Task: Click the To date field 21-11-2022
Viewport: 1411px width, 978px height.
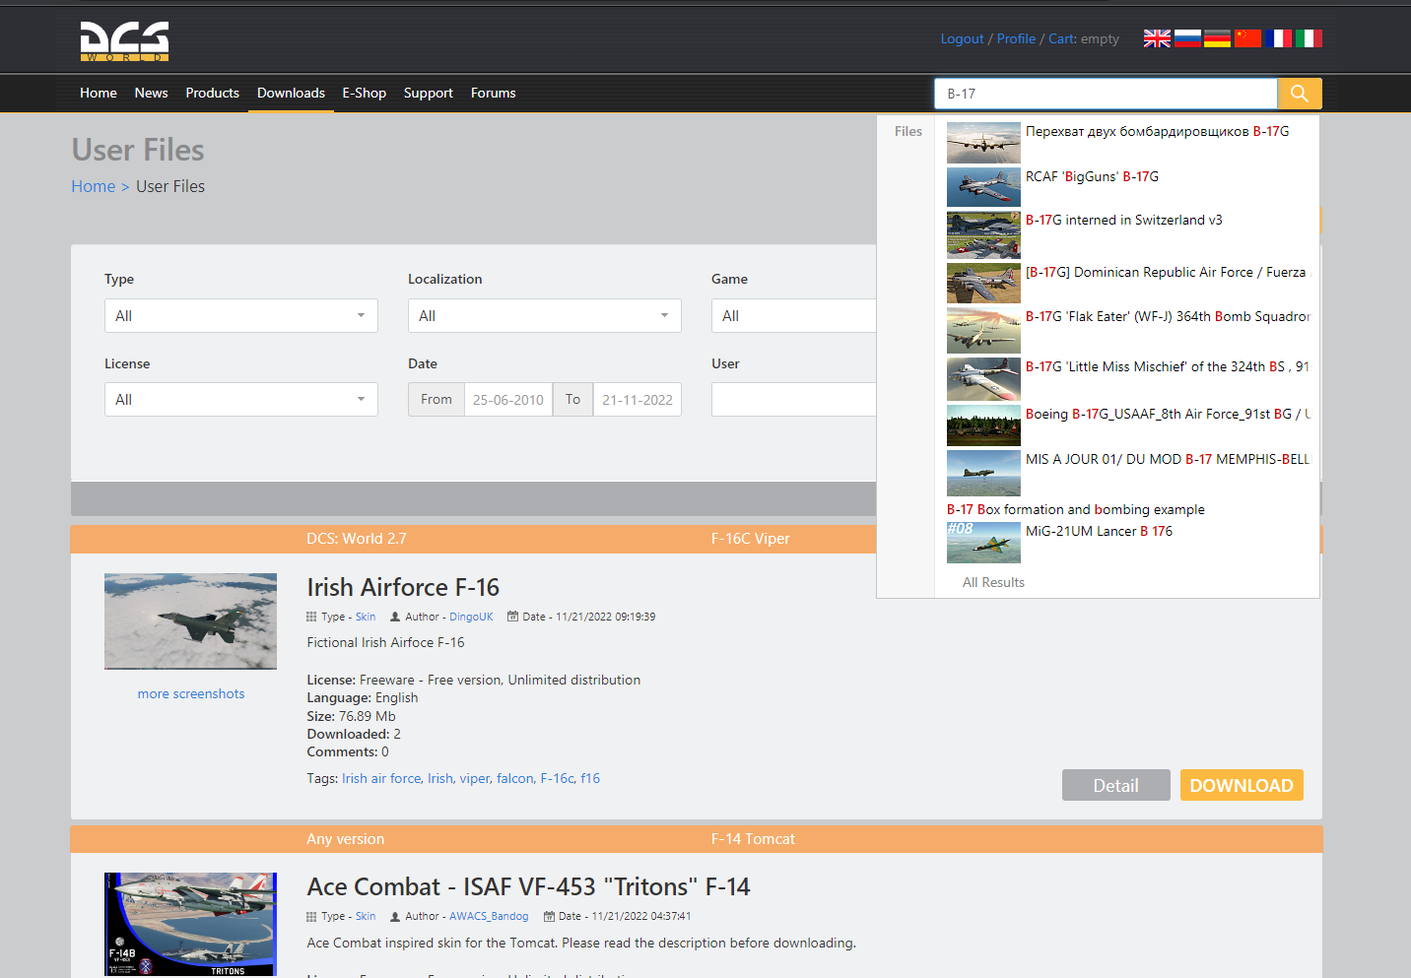Action: [x=638, y=400]
